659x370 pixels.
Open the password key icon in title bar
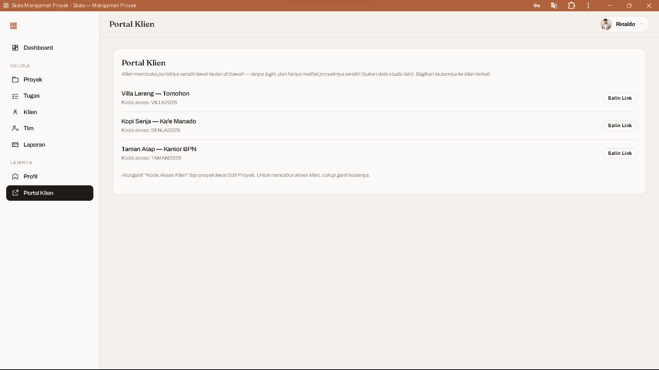point(537,5)
